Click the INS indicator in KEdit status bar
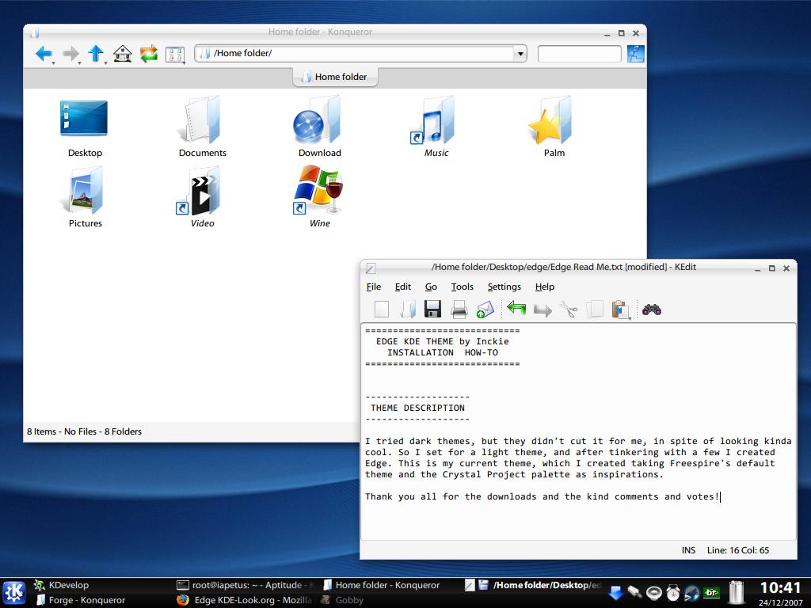The image size is (811, 608). point(688,550)
